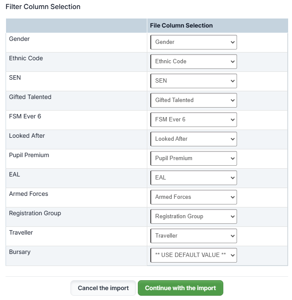This screenshot has height=300, width=292.
Task: Click the Registration Group row label
Action: click(35, 213)
